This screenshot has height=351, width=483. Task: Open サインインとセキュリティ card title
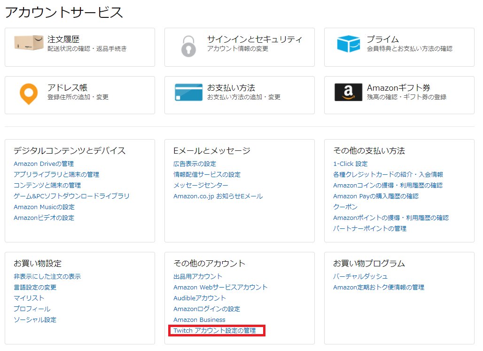pyautogui.click(x=255, y=39)
